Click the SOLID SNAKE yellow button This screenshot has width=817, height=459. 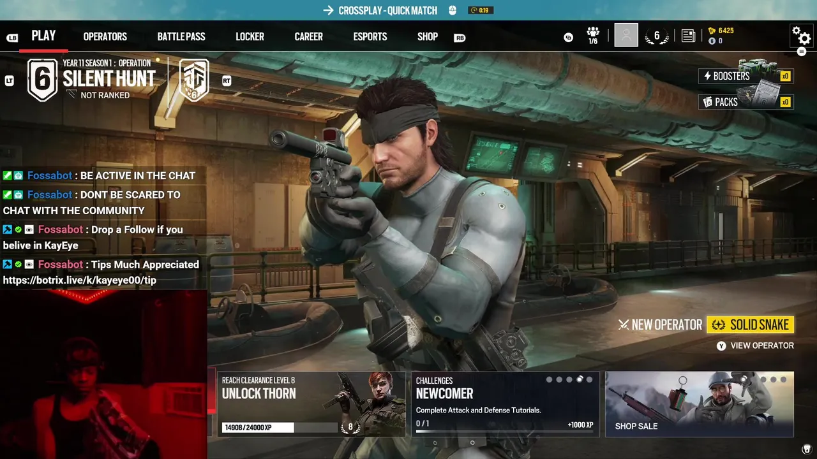tap(751, 325)
